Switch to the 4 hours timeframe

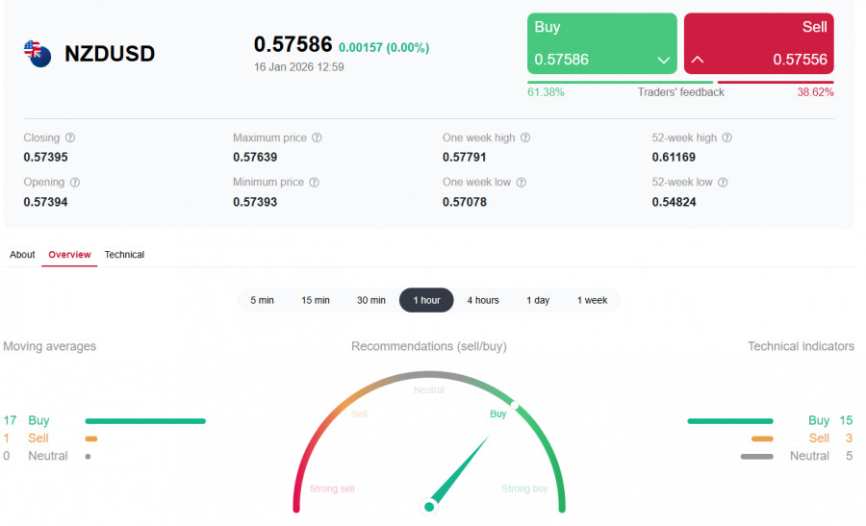(x=483, y=300)
